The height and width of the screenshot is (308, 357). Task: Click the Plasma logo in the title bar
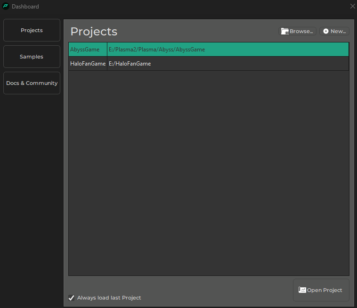click(6, 6)
